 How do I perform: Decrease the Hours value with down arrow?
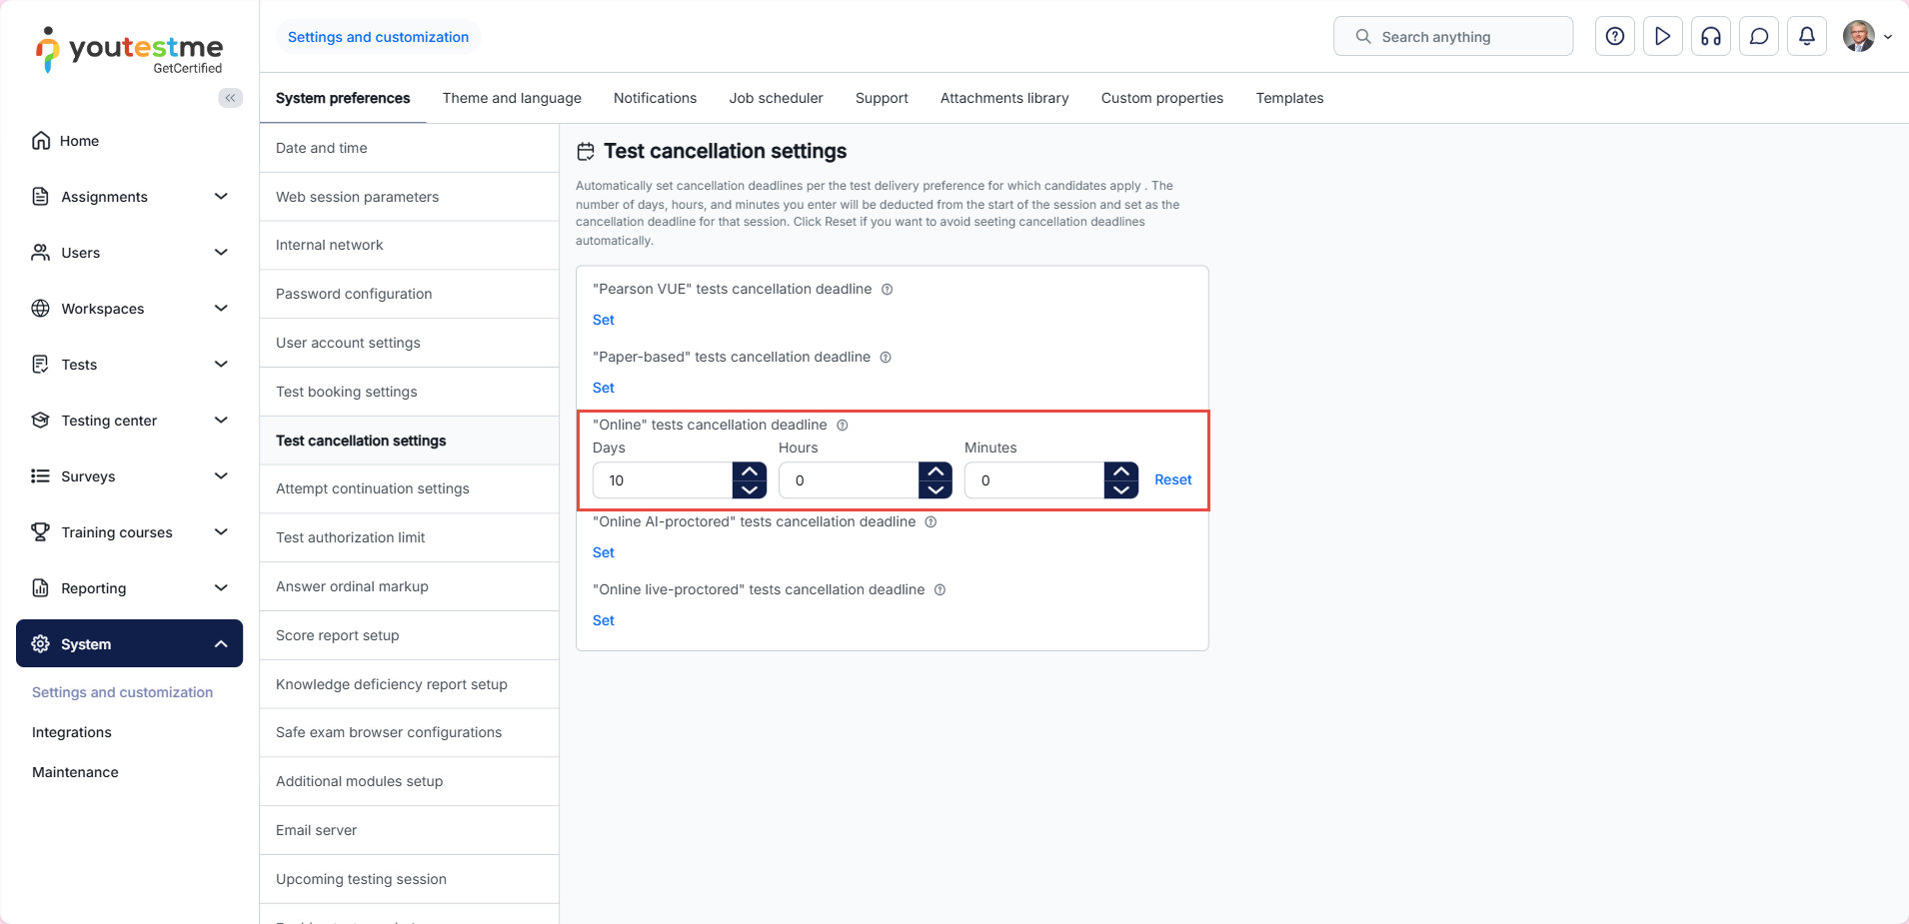(935, 489)
